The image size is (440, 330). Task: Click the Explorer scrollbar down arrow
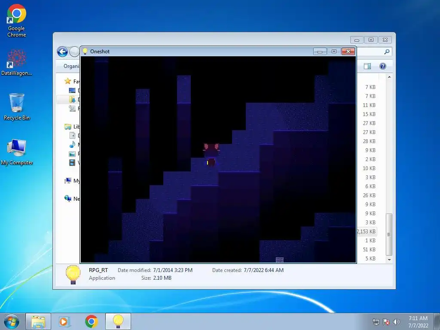pos(389,260)
